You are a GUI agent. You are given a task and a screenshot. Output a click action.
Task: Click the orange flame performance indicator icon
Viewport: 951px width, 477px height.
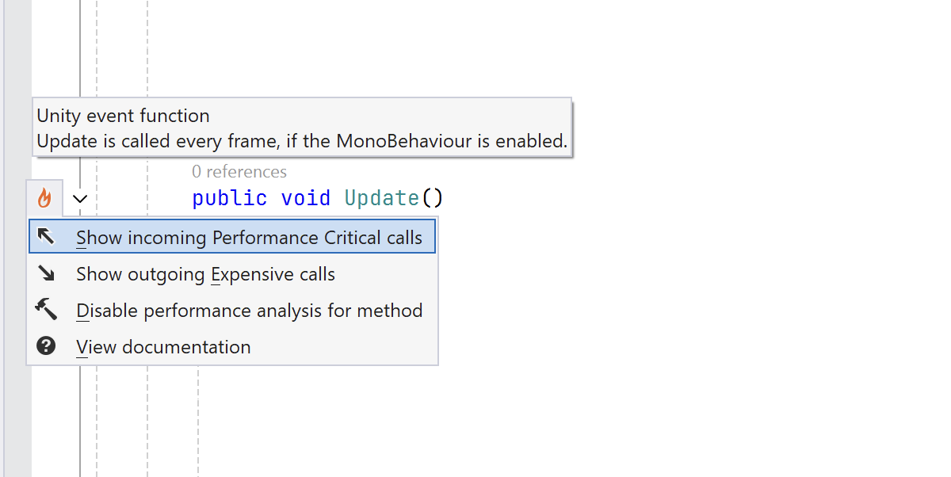pyautogui.click(x=44, y=198)
